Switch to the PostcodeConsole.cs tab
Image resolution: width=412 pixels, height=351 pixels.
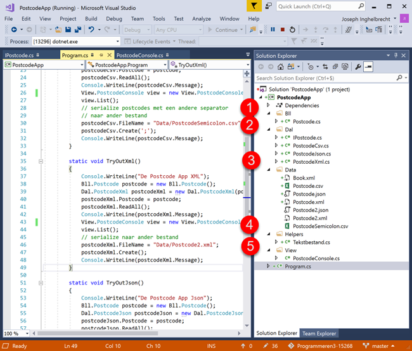click(140, 55)
